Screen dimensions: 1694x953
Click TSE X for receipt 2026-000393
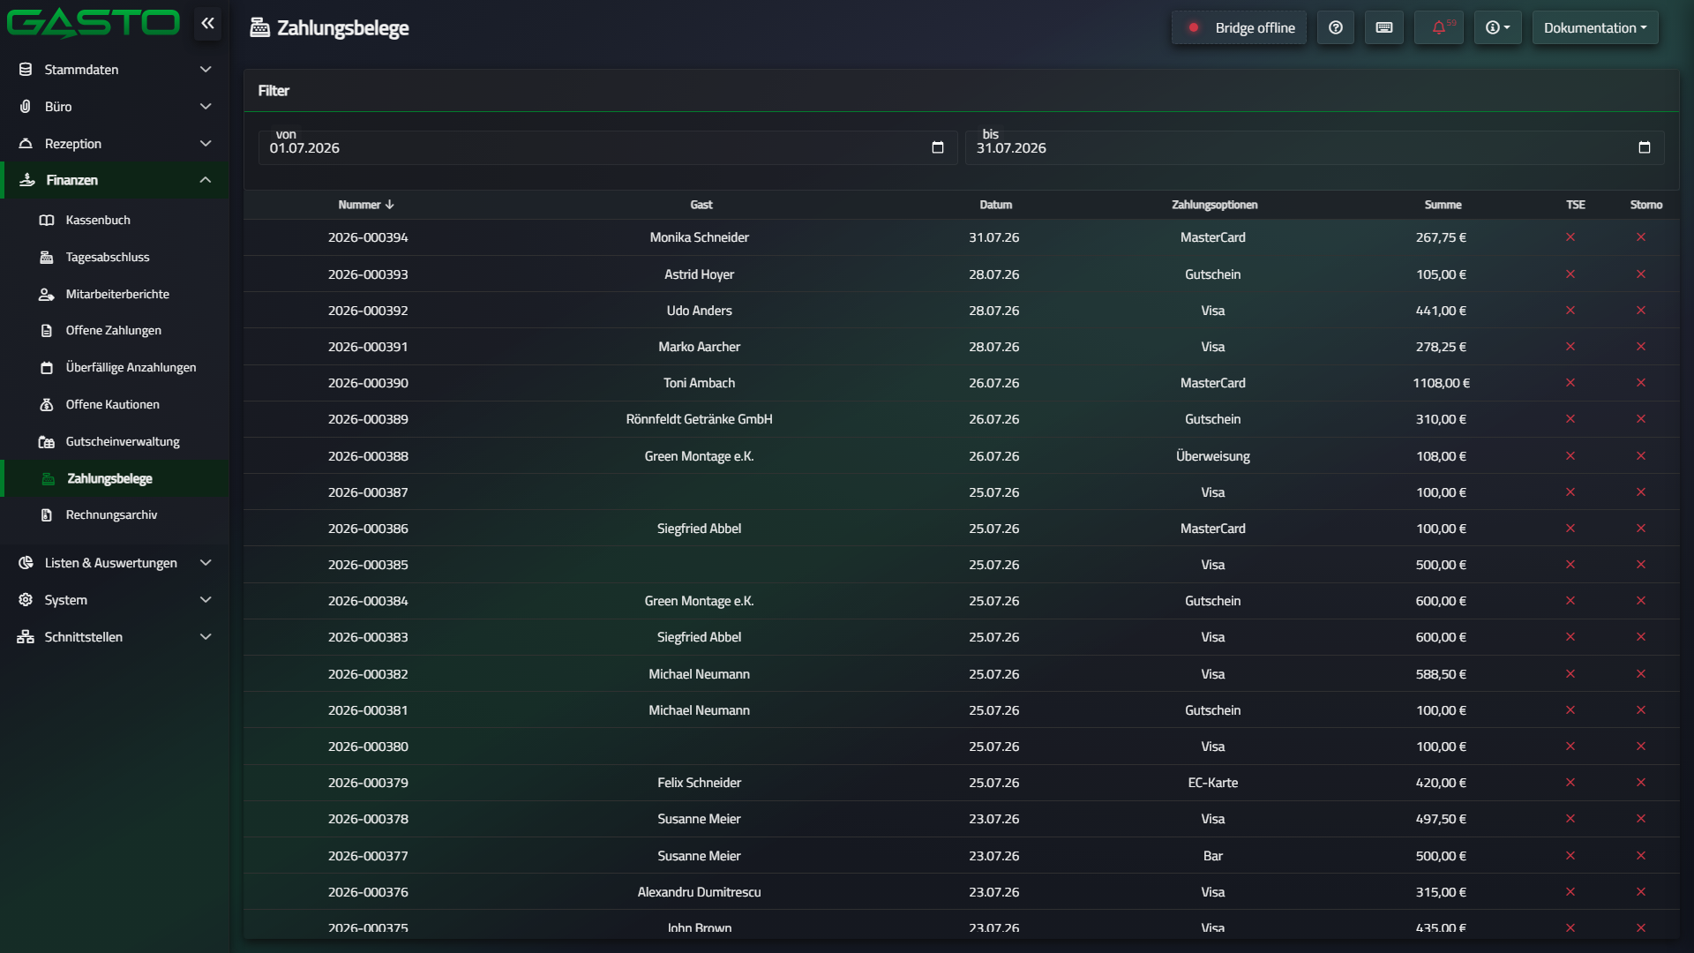coord(1570,274)
